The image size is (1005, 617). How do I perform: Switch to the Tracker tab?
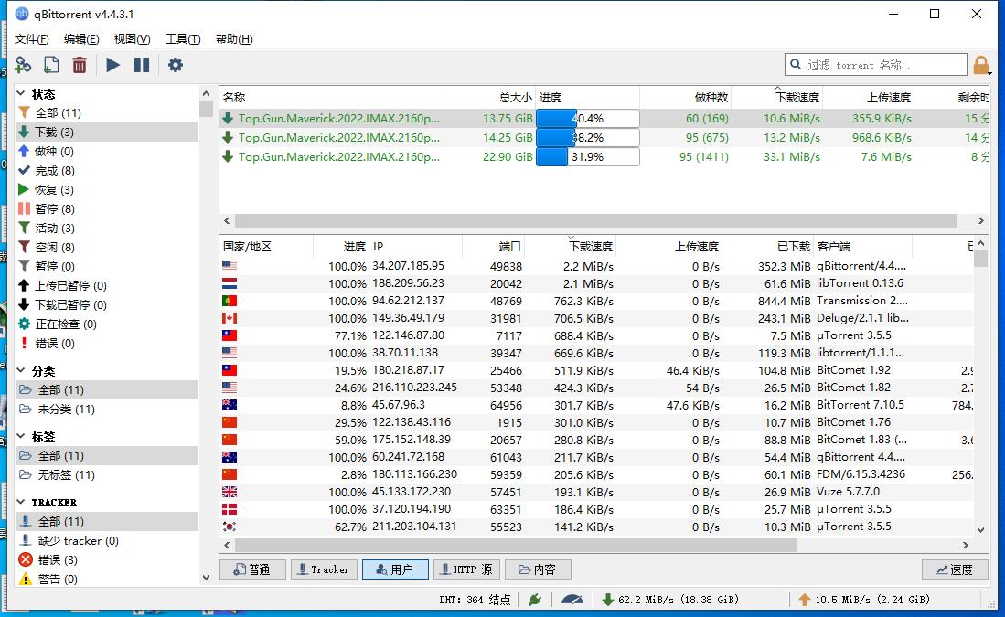tap(324, 569)
